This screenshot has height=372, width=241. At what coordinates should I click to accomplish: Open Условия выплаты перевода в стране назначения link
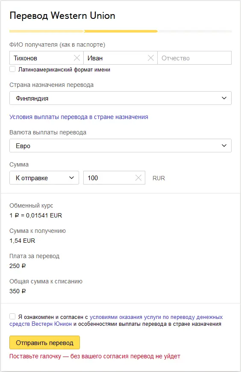[79, 117]
